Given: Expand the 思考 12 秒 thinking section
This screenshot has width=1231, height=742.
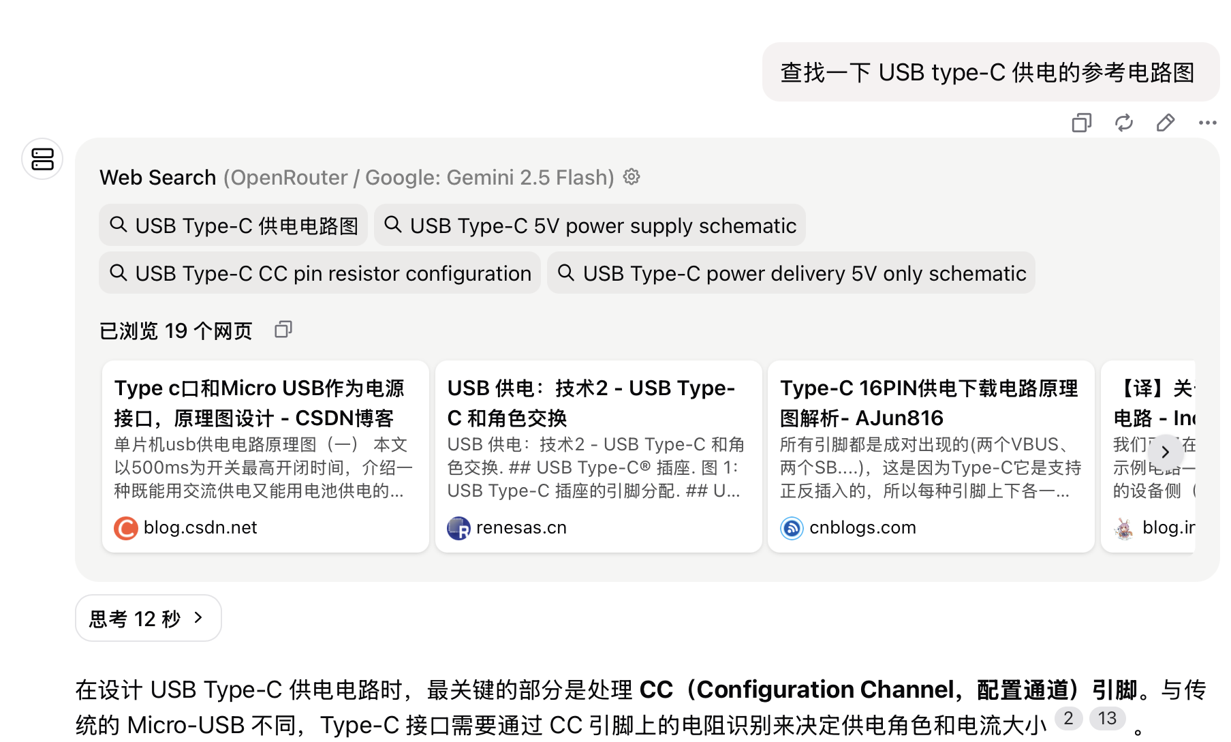Looking at the screenshot, I should (148, 618).
